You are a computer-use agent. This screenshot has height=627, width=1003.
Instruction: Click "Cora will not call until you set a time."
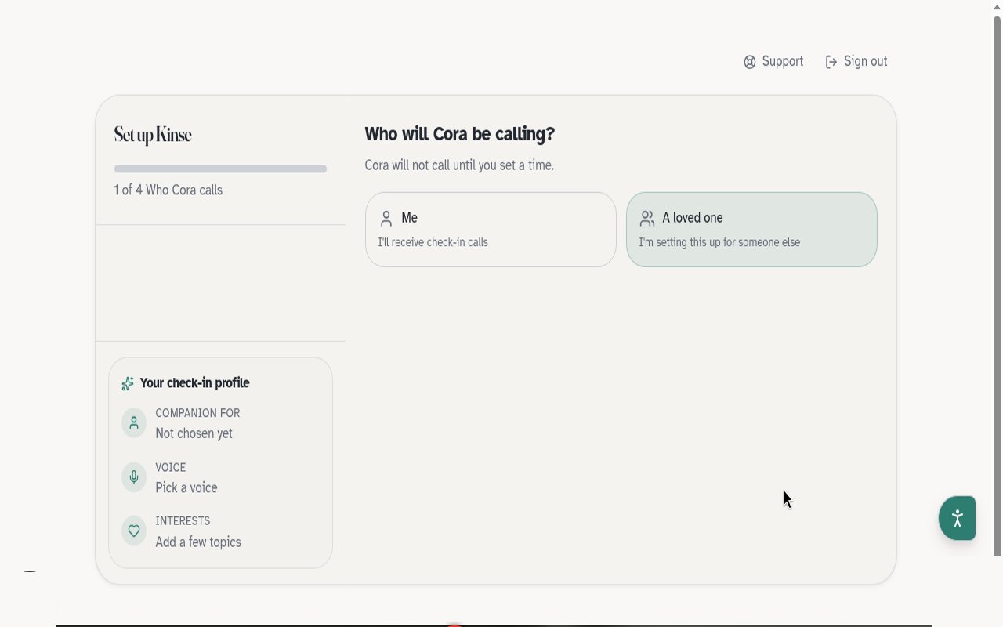click(x=459, y=165)
